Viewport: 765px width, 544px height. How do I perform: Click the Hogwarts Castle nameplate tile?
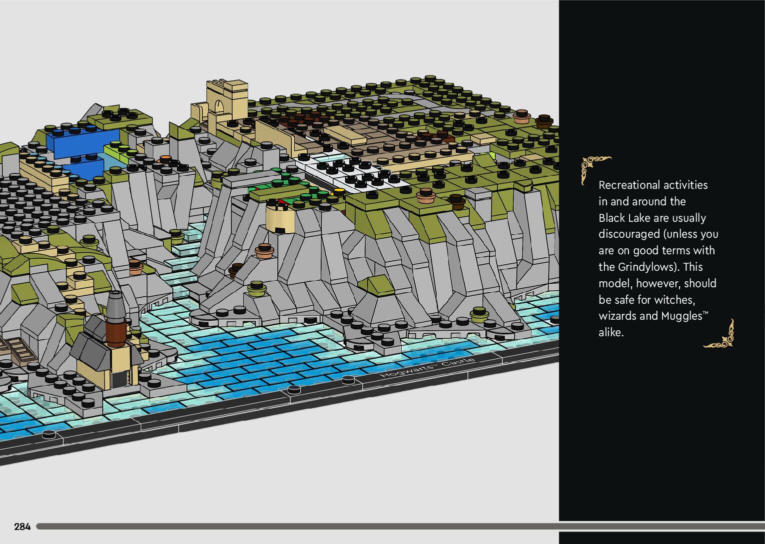pos(427,367)
